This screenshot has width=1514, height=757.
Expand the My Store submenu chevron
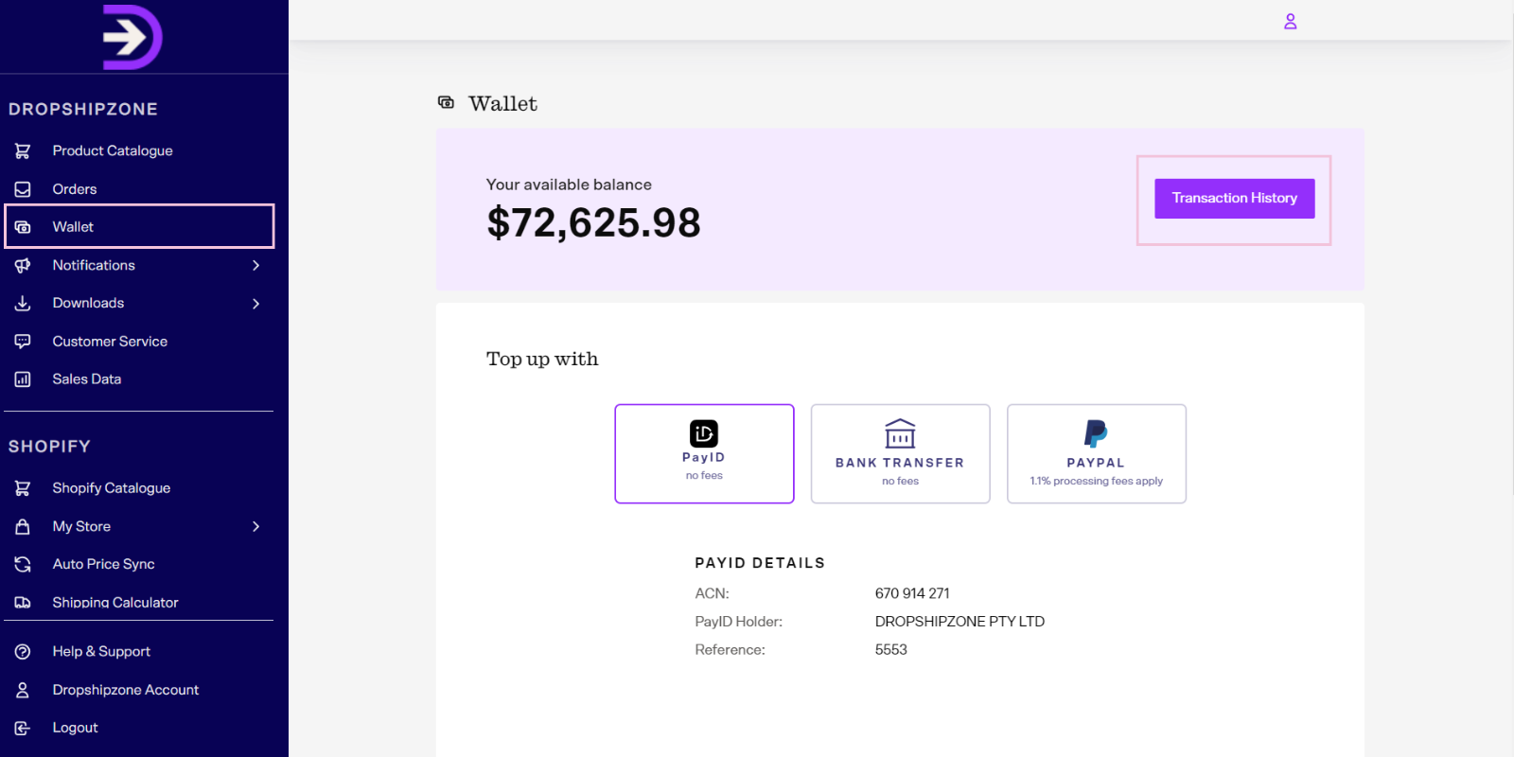(255, 526)
